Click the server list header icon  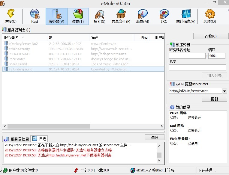[4, 30]
